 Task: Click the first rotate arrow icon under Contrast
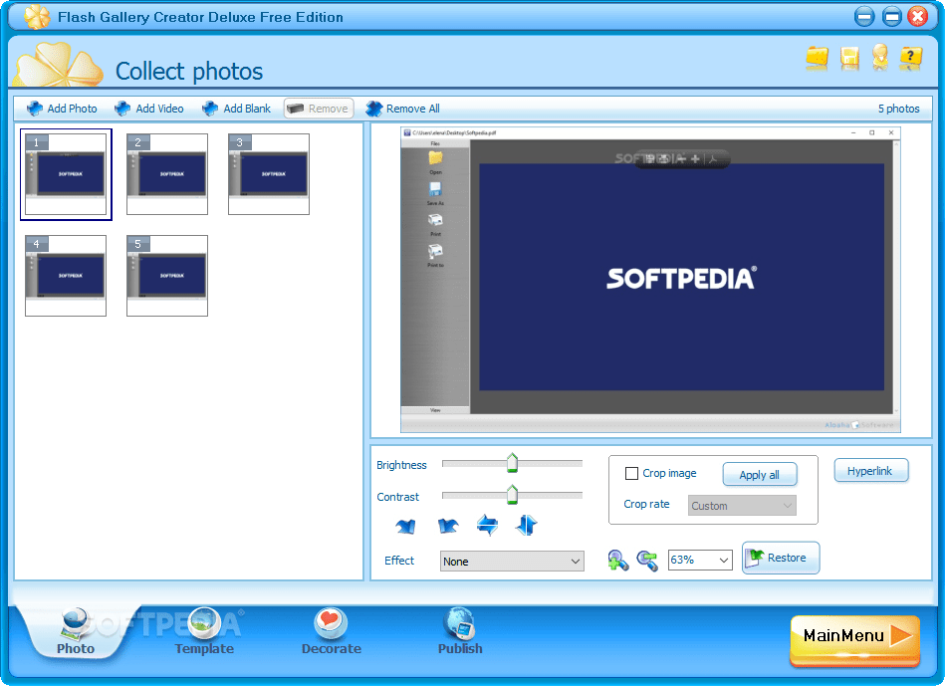pyautogui.click(x=405, y=526)
